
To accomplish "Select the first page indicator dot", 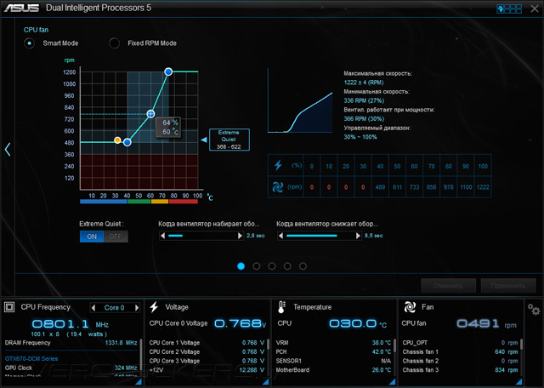I will pos(241,266).
